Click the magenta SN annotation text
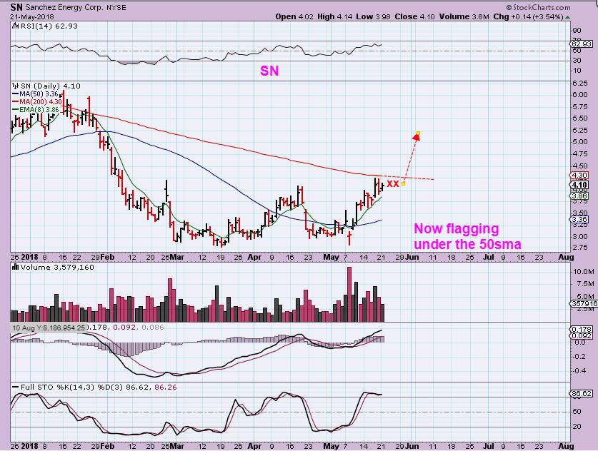The height and width of the screenshot is (451, 598). pos(269,71)
